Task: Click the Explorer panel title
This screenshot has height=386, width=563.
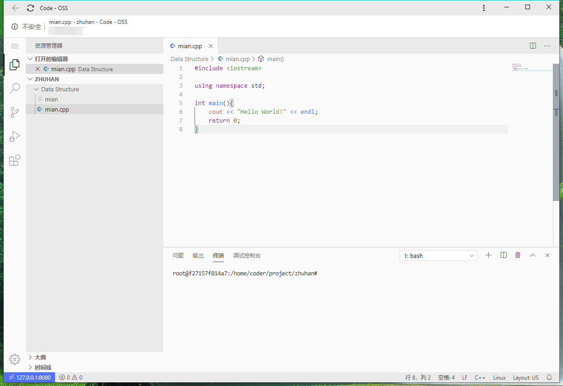Action: pyautogui.click(x=49, y=46)
